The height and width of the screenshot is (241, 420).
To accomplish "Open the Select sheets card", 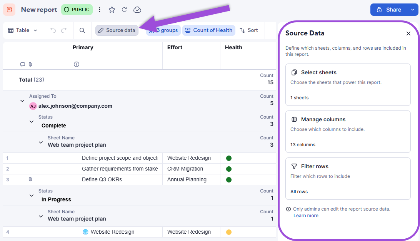I will click(x=348, y=85).
